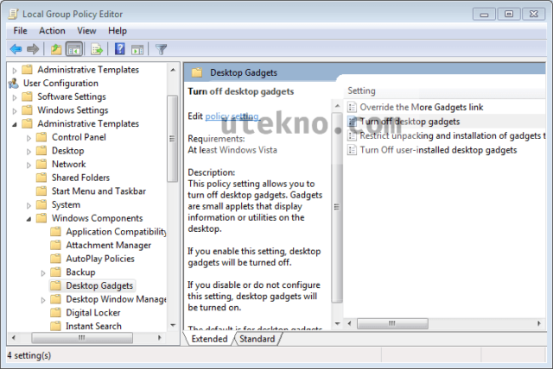Click the Edit policy setting link

(x=232, y=116)
